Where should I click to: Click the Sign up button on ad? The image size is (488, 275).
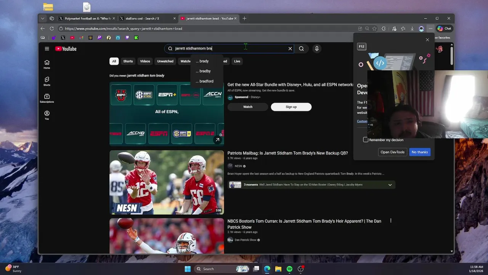291,107
